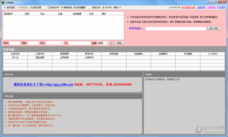Select the 守卫襄阳 feature cell
Image resolution: width=228 pixels, height=137 pixels.
[188, 54]
